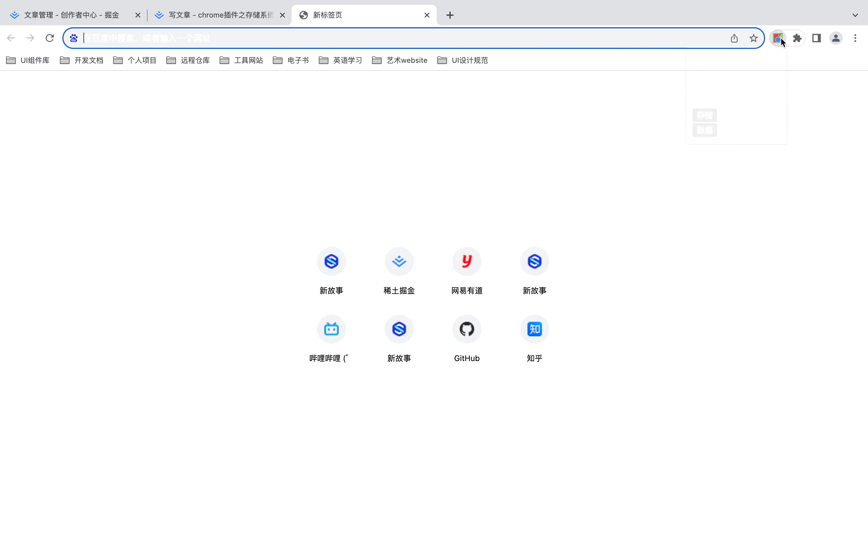Screen dimensions: 868x536
Task: Expand the 工具网站 bookmark folder
Action: [241, 60]
